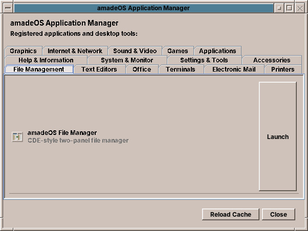
Task: Open the Office tab
Action: [x=142, y=70]
